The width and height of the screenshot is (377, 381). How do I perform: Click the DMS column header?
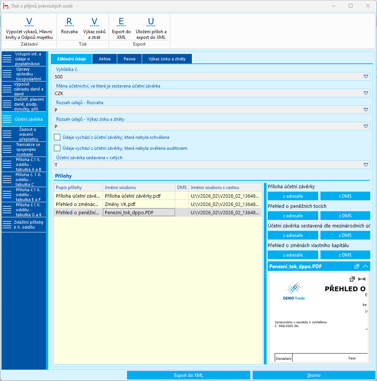pos(182,187)
